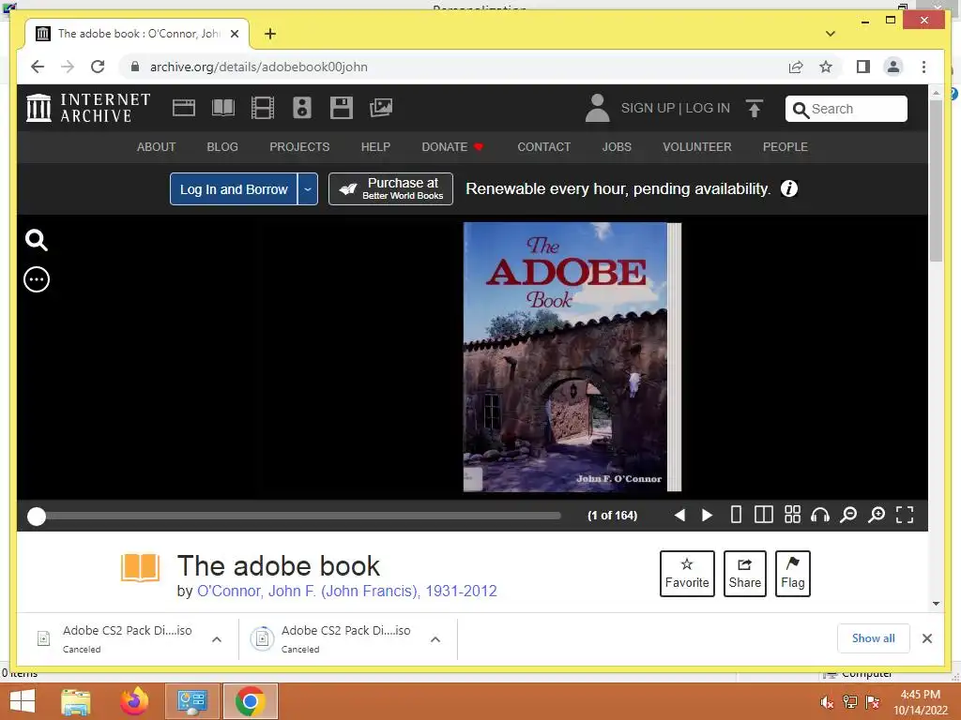The width and height of the screenshot is (961, 720).
Task: Click Show all downloads
Action: pyautogui.click(x=874, y=638)
